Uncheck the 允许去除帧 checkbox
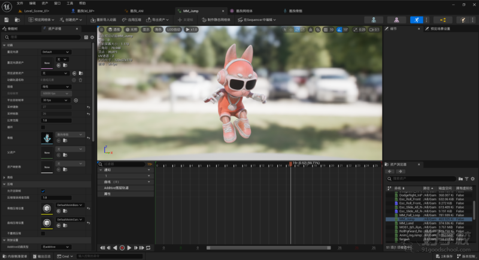479x260 pixels. [x=43, y=191]
